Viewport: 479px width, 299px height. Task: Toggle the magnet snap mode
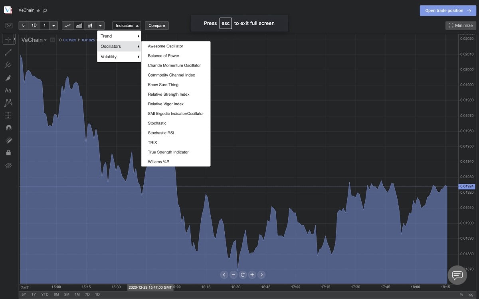[x=8, y=128]
